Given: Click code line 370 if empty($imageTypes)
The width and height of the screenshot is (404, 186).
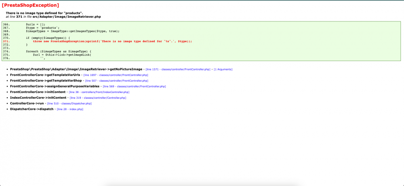Looking at the screenshot, I should (x=48, y=38).
